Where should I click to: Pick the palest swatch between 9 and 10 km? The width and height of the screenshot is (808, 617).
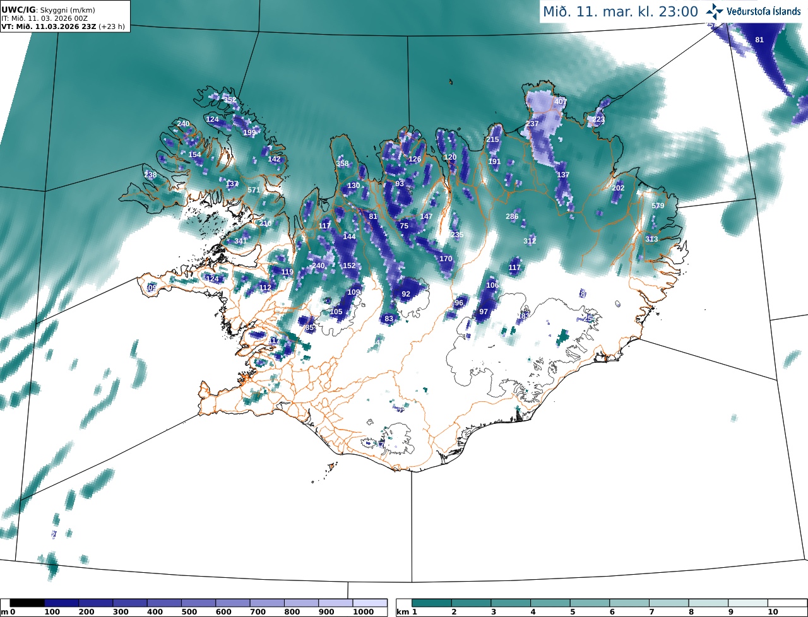[749, 603]
